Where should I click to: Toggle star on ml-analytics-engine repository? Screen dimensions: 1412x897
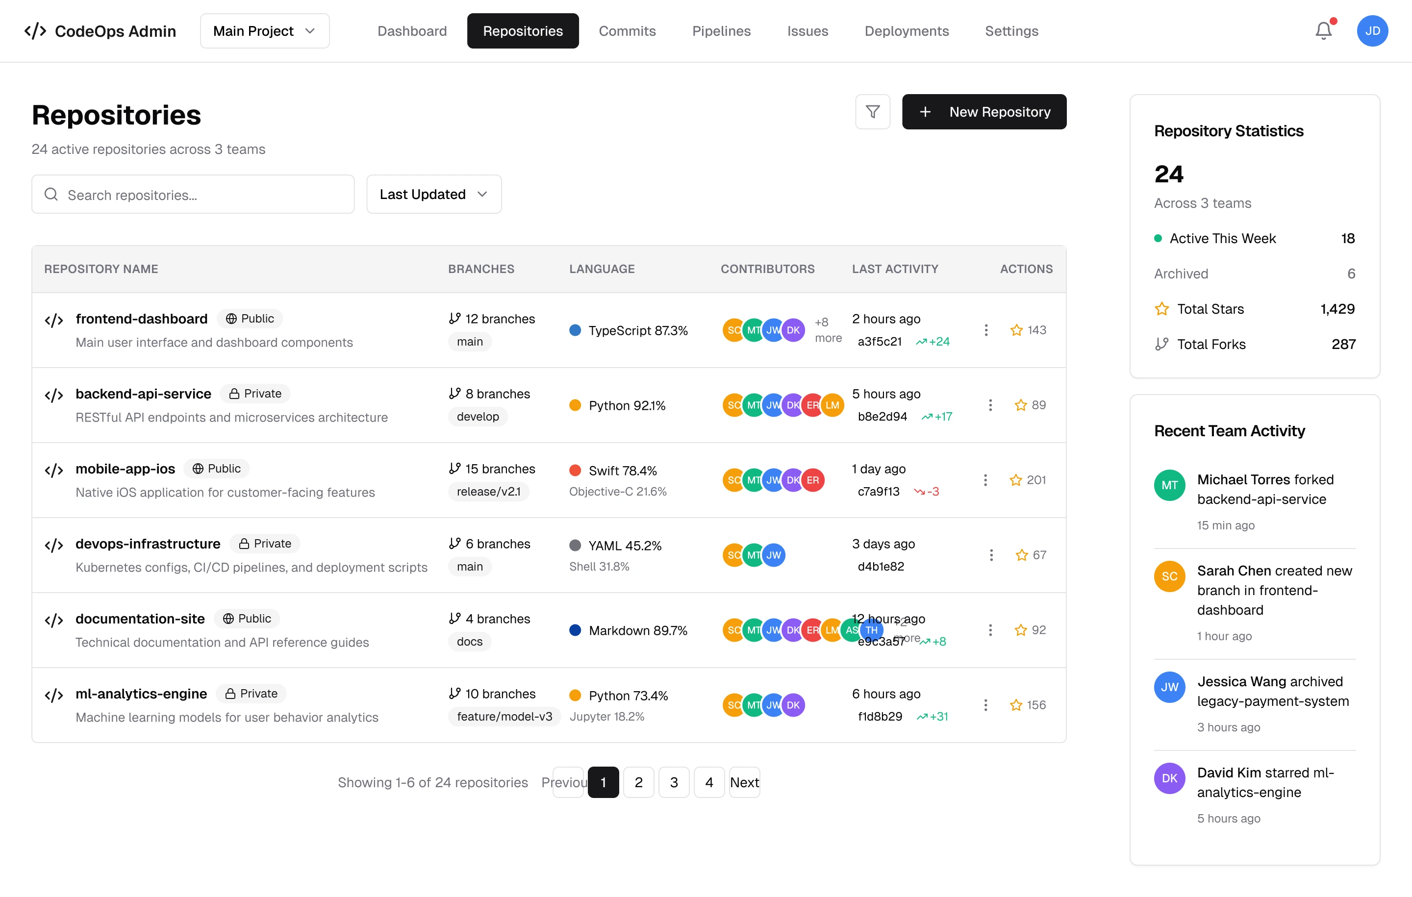pos(1015,705)
